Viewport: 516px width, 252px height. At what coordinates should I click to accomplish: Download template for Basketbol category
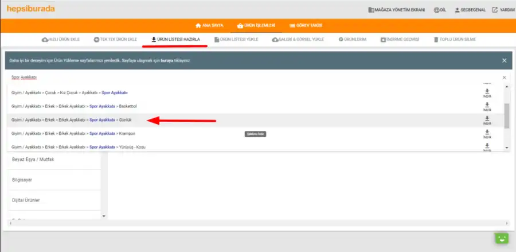point(487,107)
